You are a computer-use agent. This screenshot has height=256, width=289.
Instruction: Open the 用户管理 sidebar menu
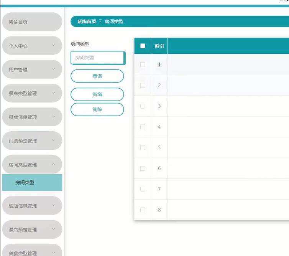32,69
